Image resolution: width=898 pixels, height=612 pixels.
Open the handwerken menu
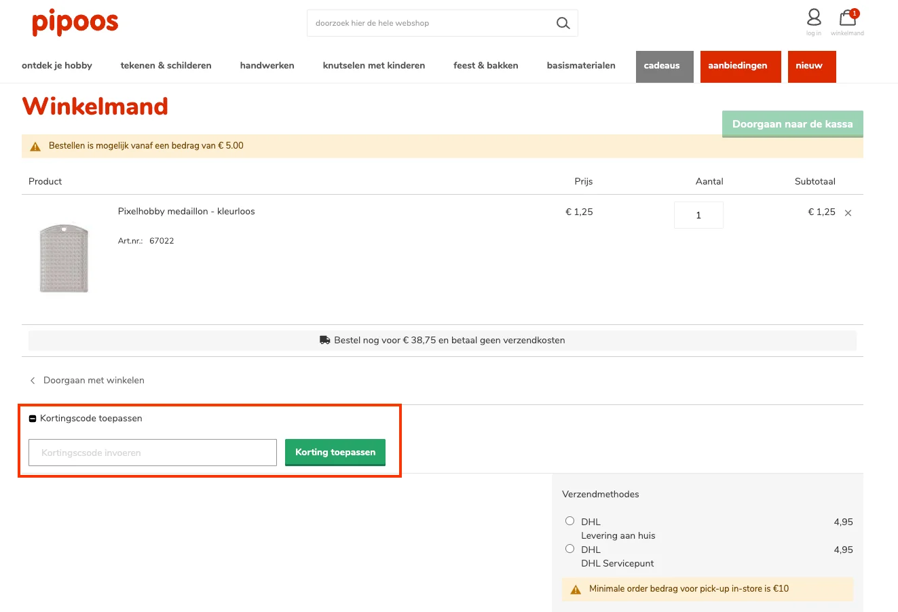tap(267, 66)
